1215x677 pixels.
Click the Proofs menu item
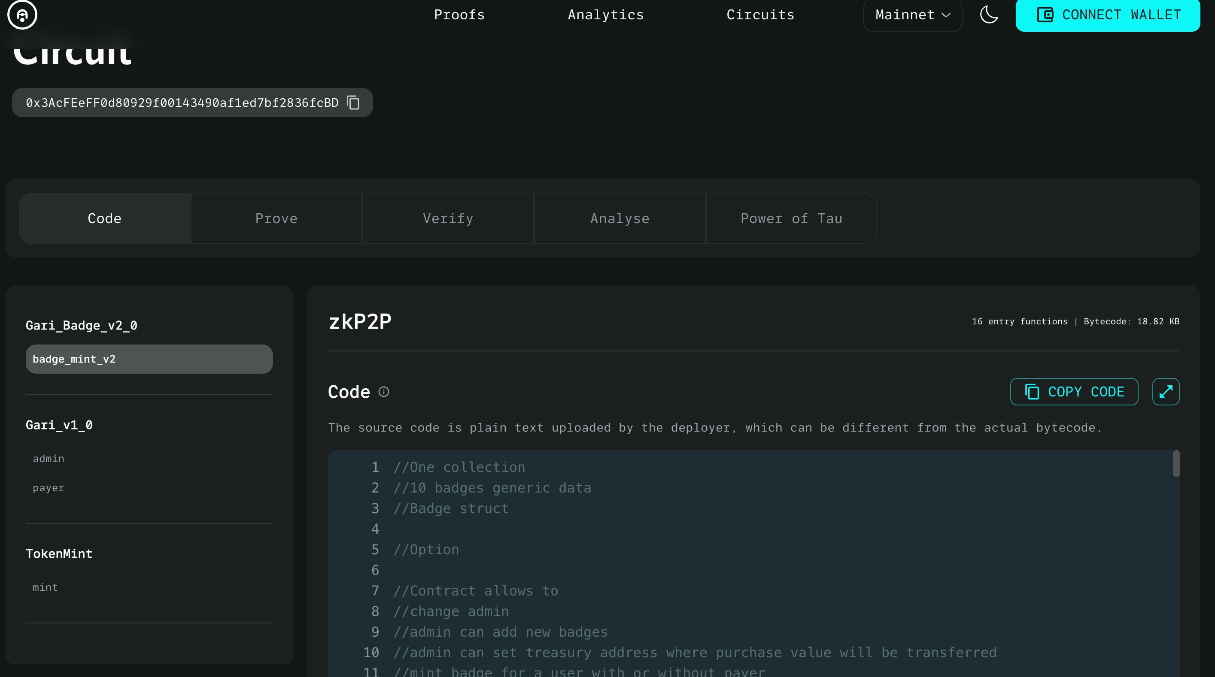pos(459,14)
